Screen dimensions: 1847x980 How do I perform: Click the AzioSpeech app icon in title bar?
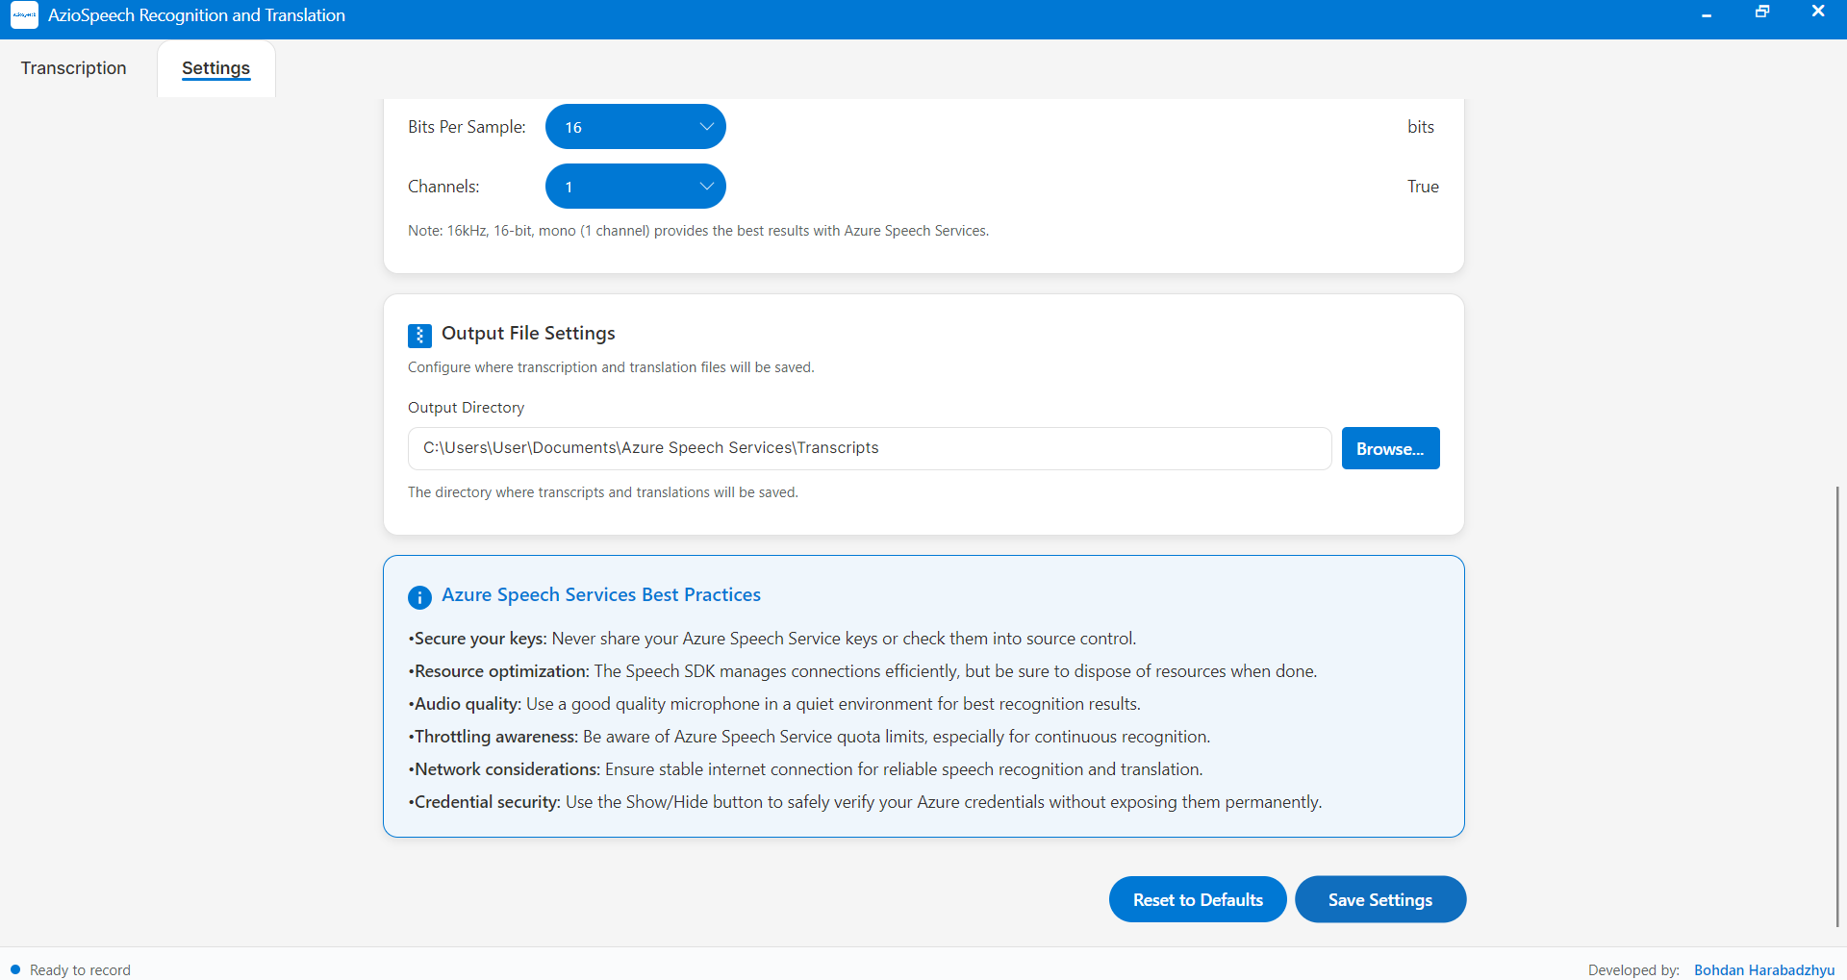(x=24, y=15)
